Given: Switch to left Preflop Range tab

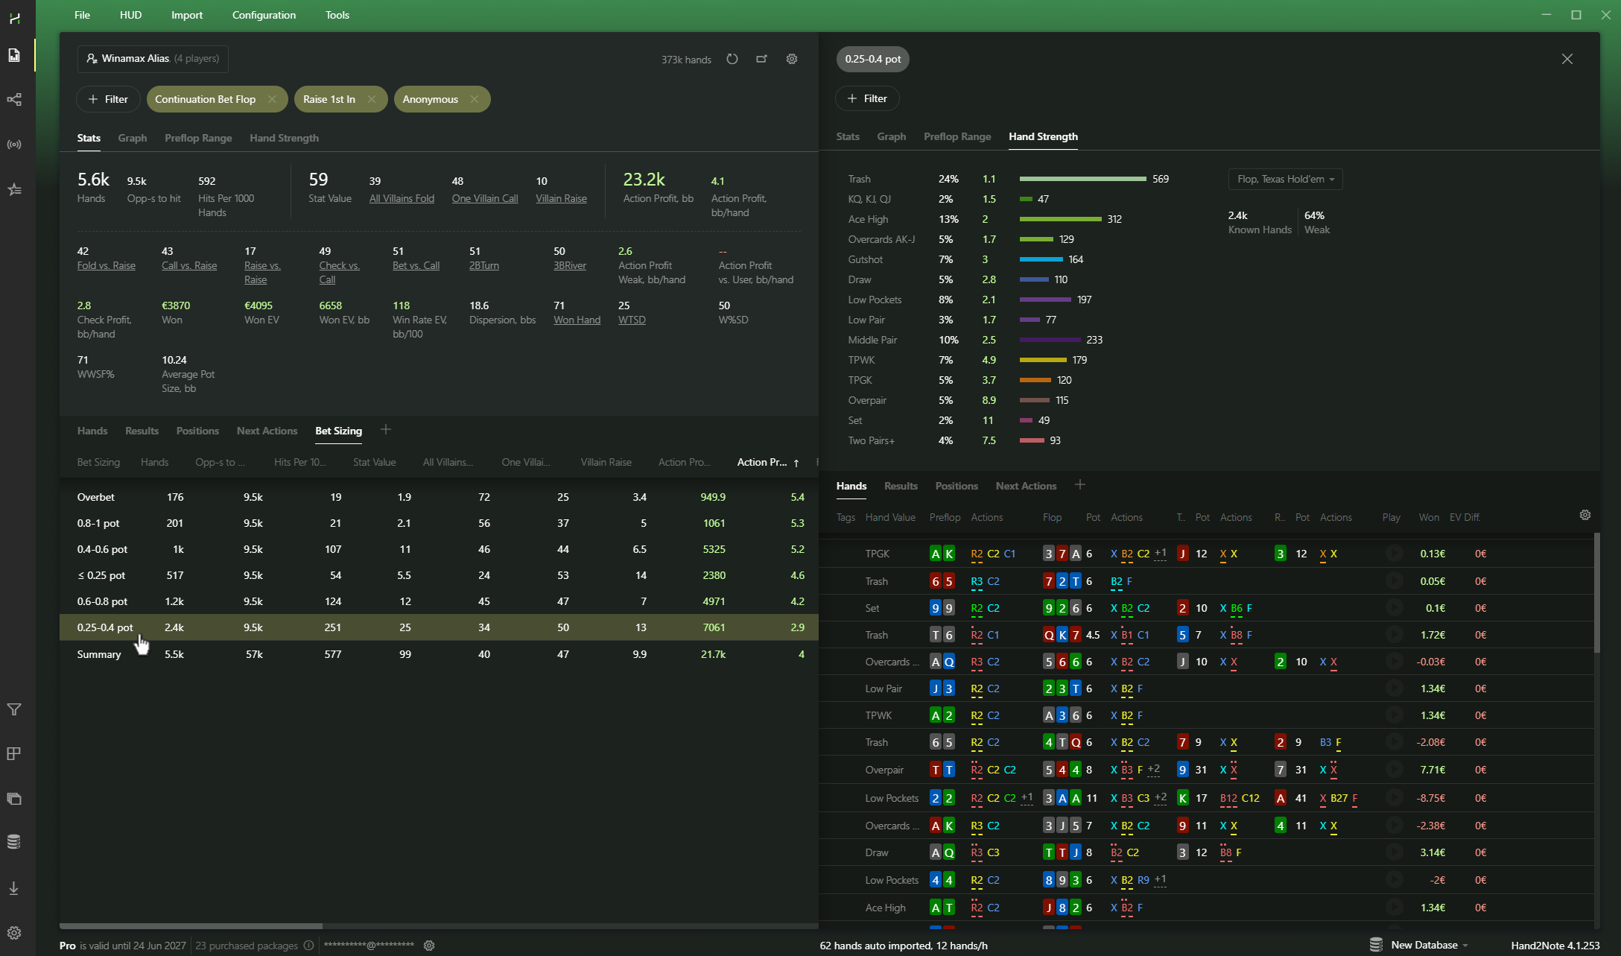Looking at the screenshot, I should coord(198,138).
